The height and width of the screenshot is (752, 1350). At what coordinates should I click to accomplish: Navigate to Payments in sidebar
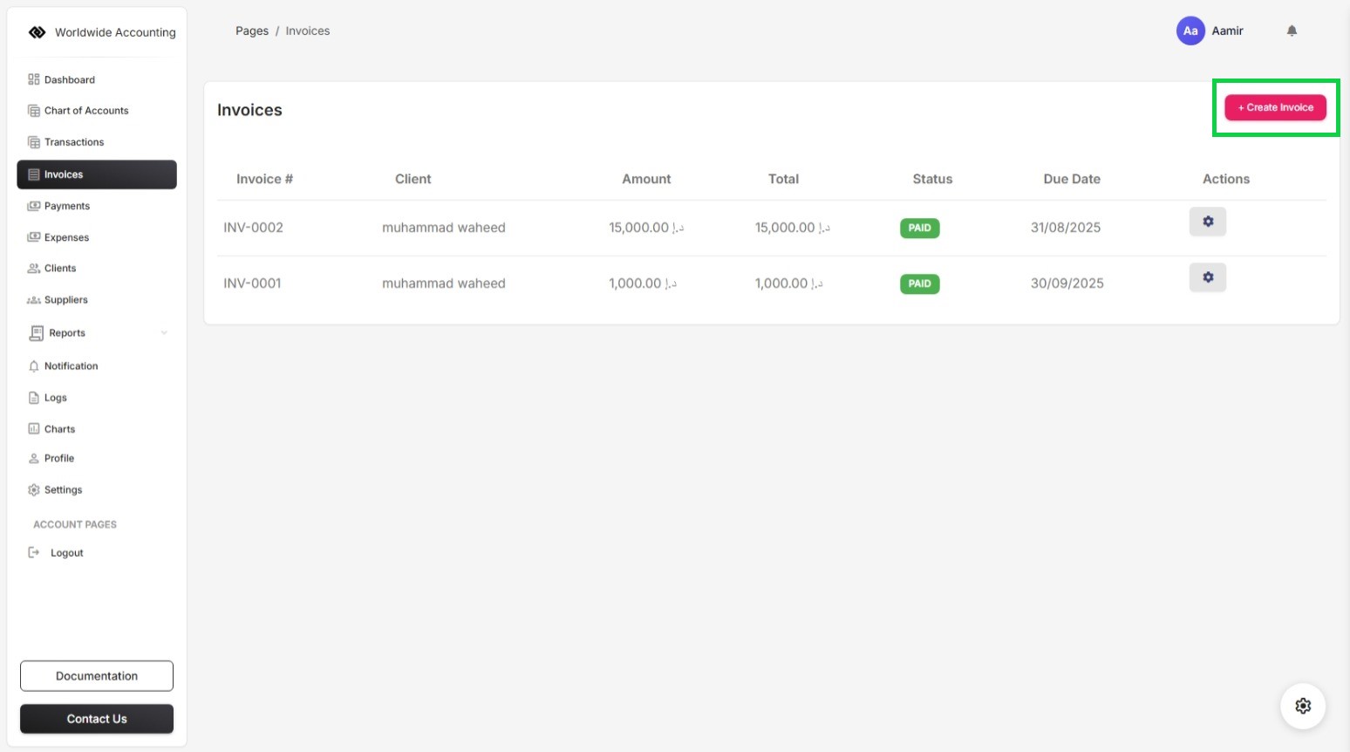pyautogui.click(x=67, y=206)
